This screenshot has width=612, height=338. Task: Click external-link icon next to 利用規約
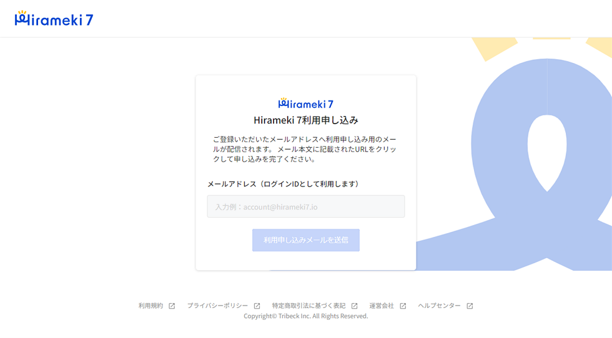172,306
